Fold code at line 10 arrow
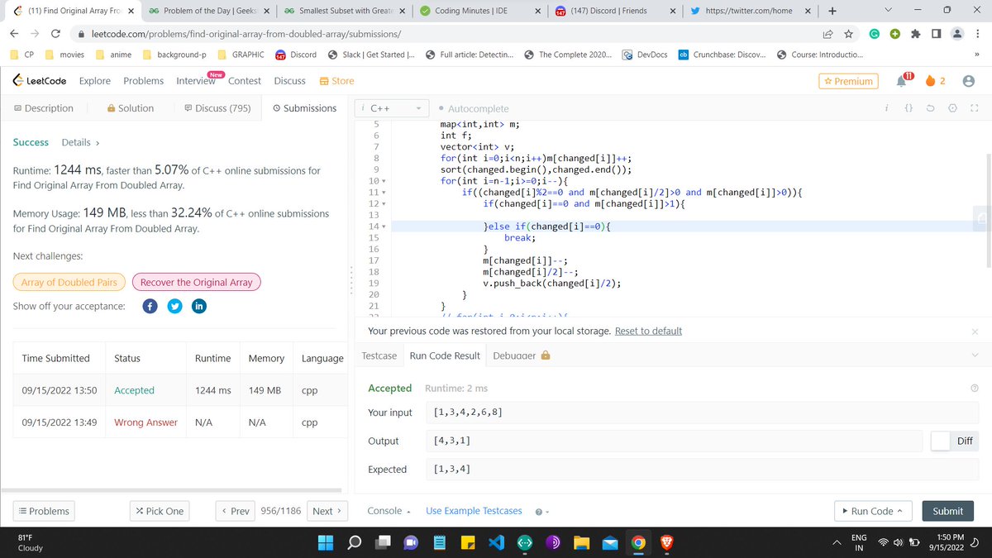Image resolution: width=992 pixels, height=558 pixels. pos(385,181)
